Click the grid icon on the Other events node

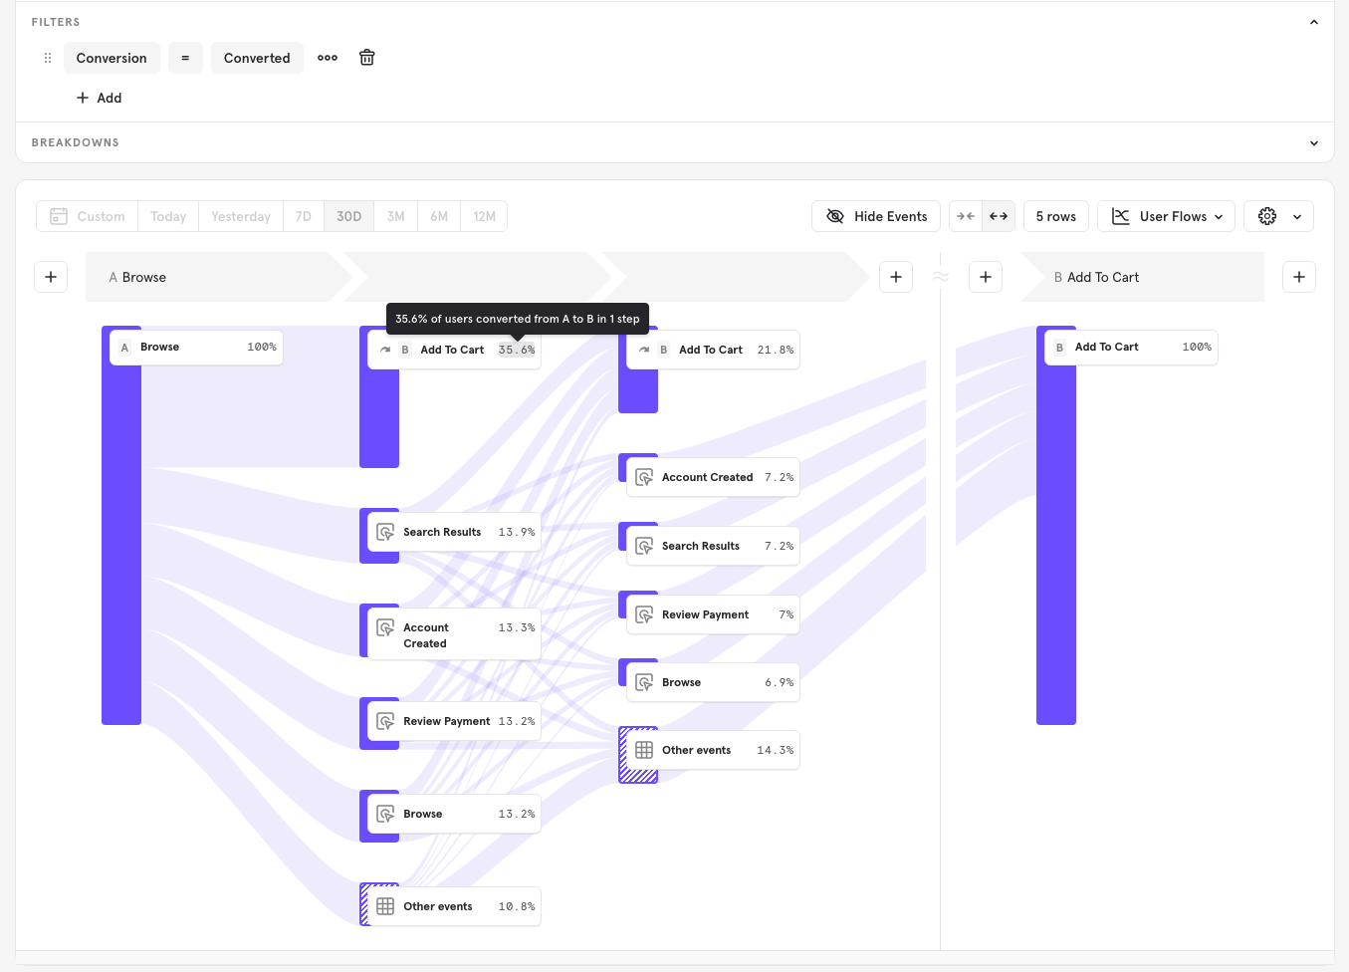click(383, 905)
